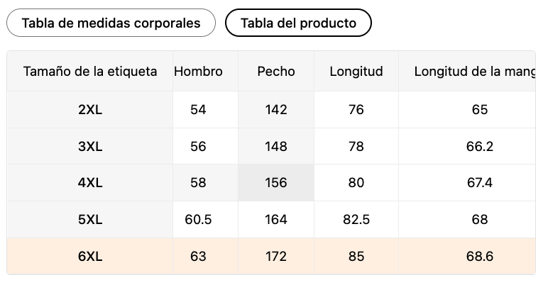Click the Tamaño de la etiqueta header
This screenshot has height=285, width=548.
click(90, 72)
